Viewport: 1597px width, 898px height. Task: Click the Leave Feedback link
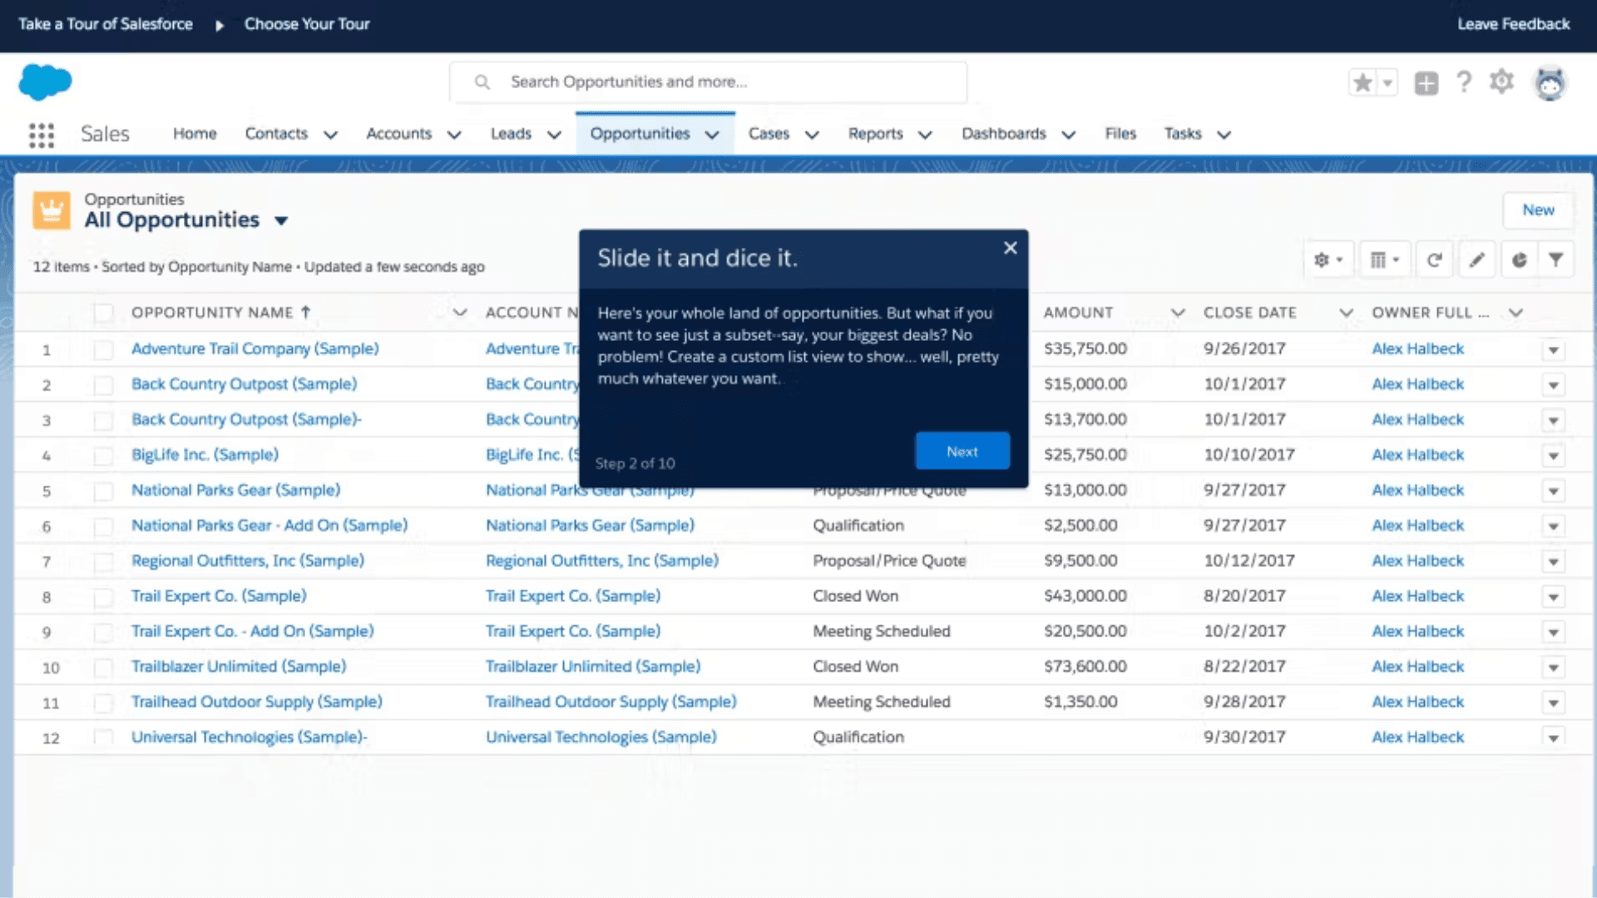click(1514, 24)
